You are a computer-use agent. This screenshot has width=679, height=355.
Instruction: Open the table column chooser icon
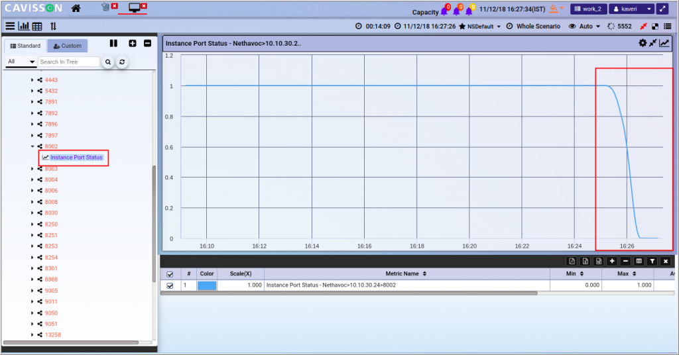point(639,261)
